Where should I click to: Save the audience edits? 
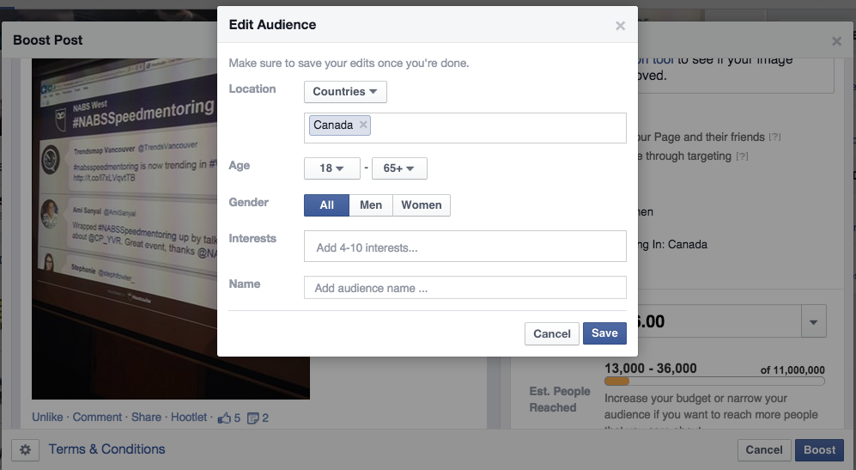point(605,333)
